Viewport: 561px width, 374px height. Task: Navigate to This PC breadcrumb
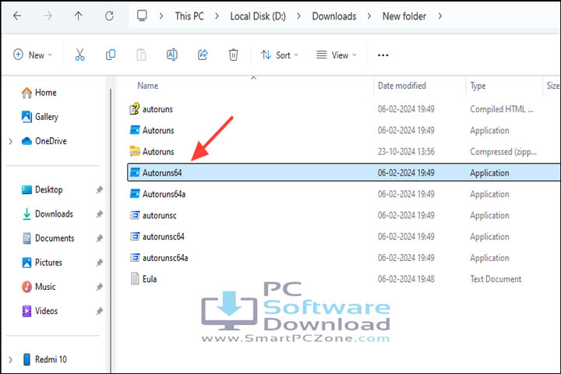189,16
